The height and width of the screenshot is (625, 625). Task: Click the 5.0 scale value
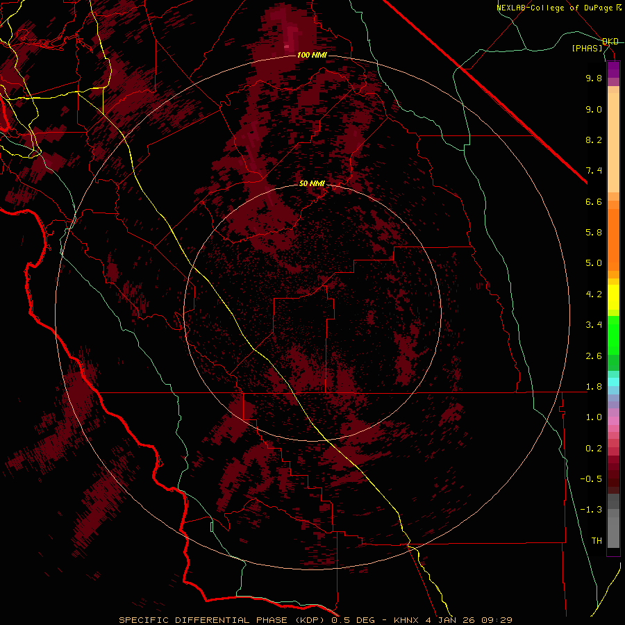pos(594,263)
